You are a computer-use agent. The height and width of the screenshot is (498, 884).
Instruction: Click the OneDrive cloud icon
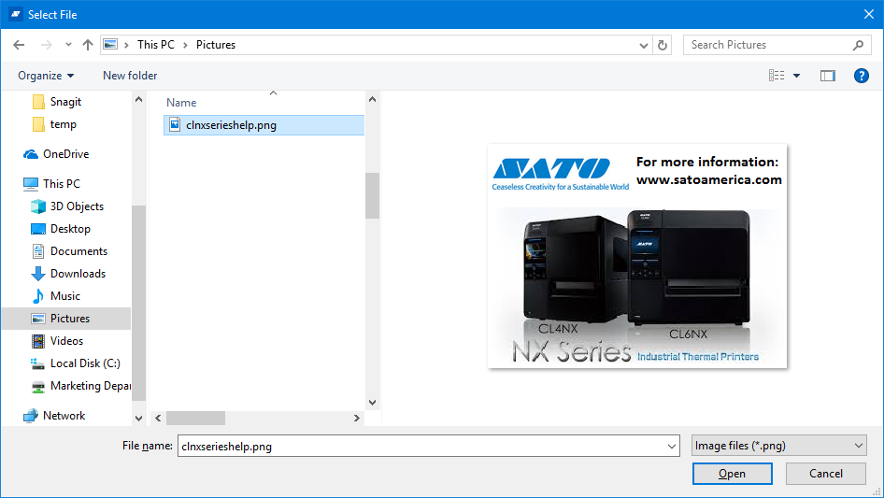point(31,154)
